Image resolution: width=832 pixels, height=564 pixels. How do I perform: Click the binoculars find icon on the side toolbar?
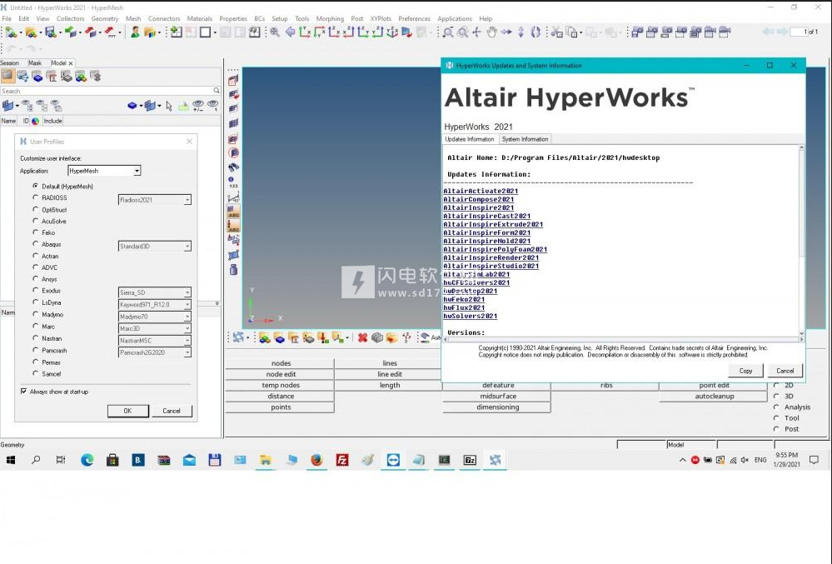coord(233,167)
